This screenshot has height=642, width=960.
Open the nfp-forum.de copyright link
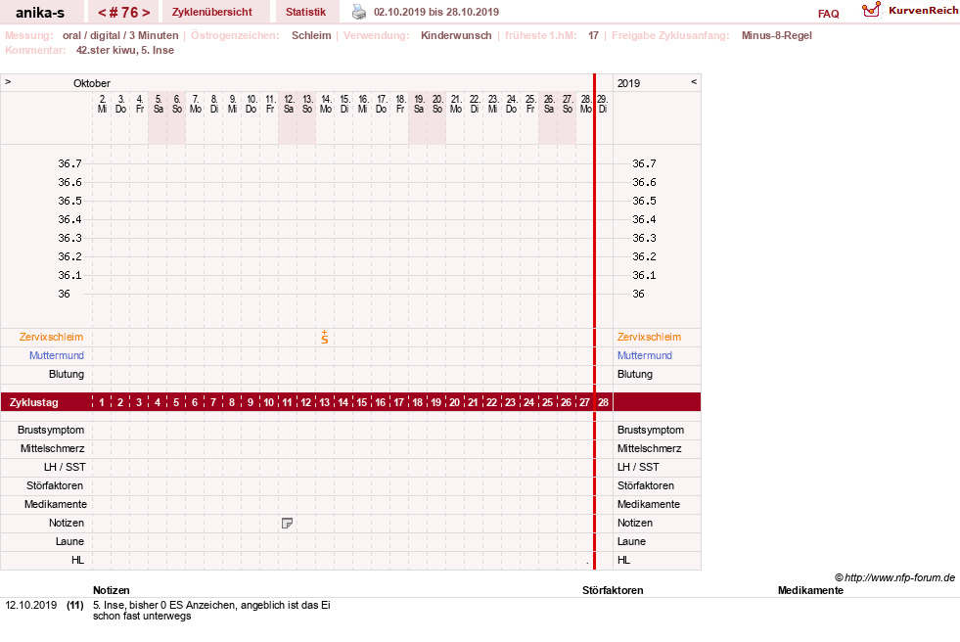[x=895, y=577]
